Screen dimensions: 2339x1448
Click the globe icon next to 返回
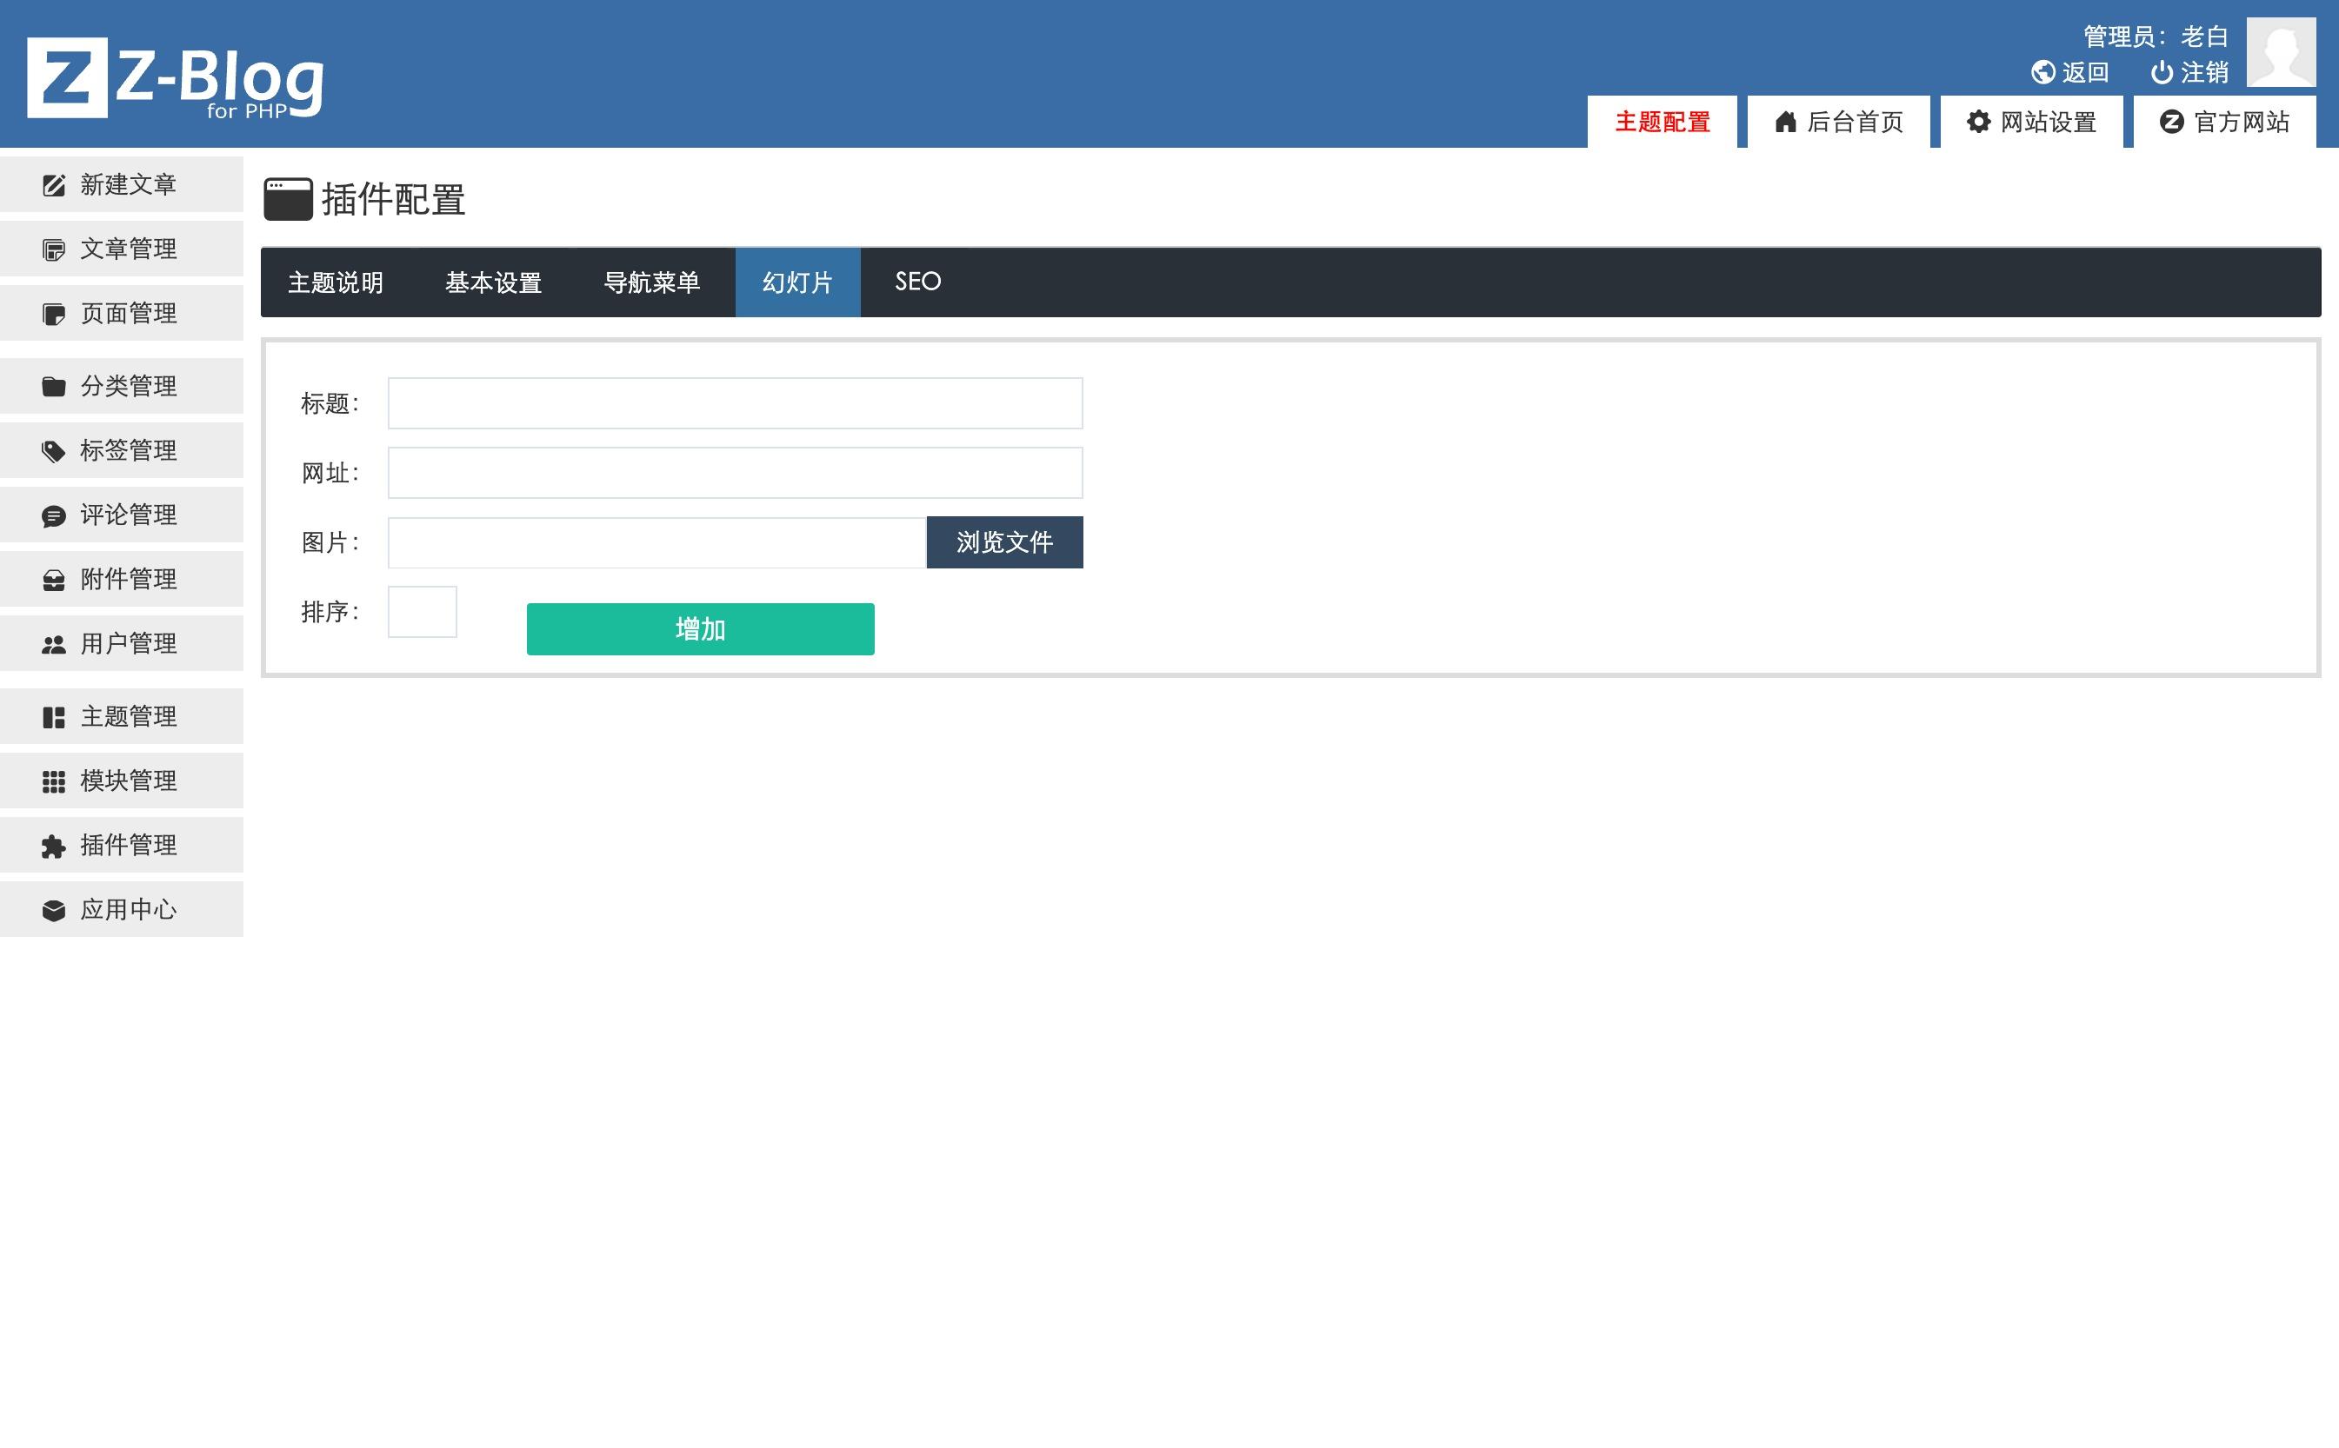[2042, 73]
